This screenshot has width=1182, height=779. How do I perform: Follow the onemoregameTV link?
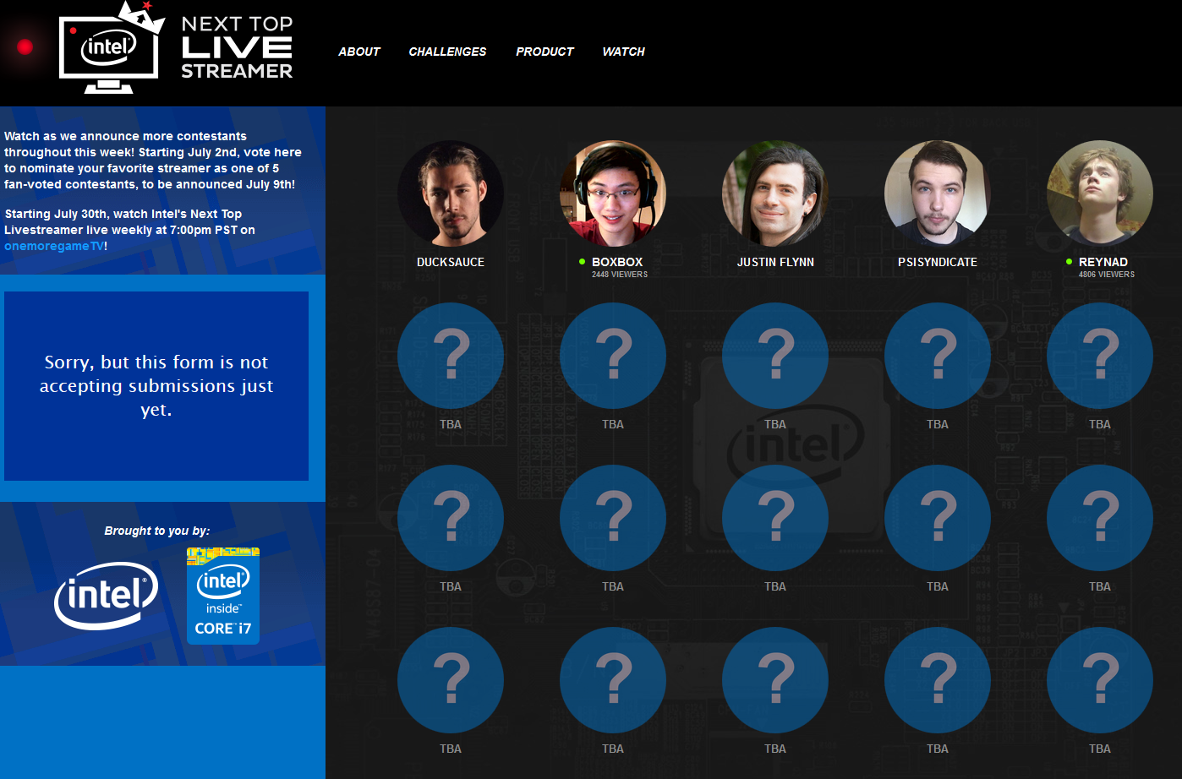52,246
